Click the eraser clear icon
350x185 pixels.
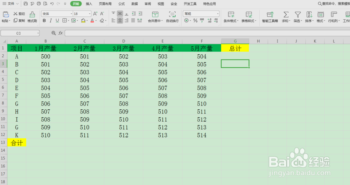[102, 21]
